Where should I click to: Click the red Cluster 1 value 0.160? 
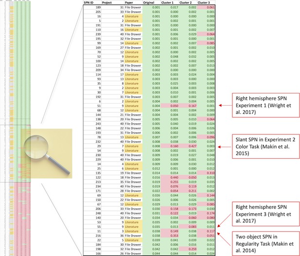coord(170,146)
